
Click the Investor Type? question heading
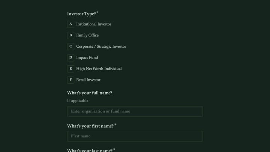(x=81, y=14)
